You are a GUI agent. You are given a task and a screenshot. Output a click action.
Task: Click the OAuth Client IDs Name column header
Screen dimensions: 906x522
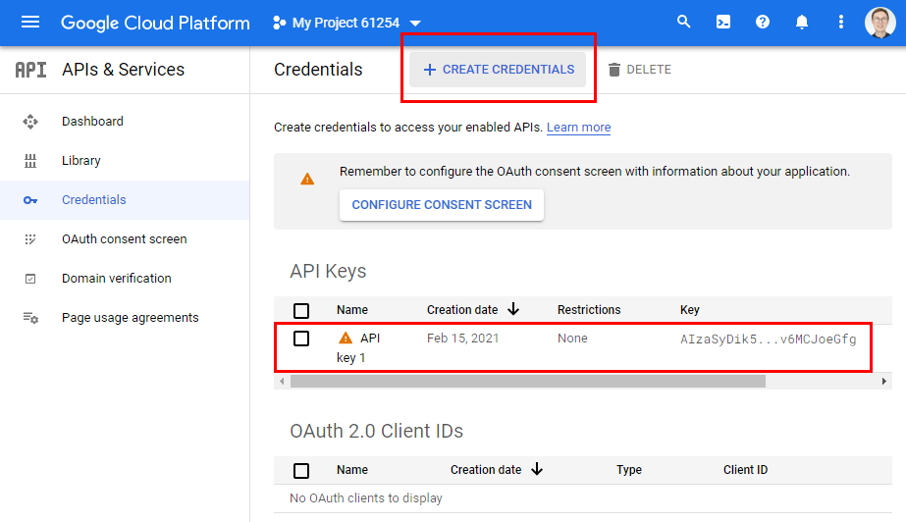tap(351, 470)
